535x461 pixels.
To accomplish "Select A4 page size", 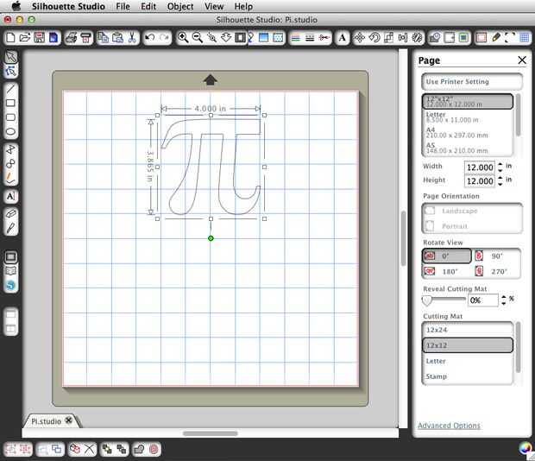I will (467, 132).
